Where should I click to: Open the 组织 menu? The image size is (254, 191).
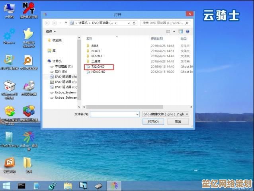pyautogui.click(x=51, y=31)
